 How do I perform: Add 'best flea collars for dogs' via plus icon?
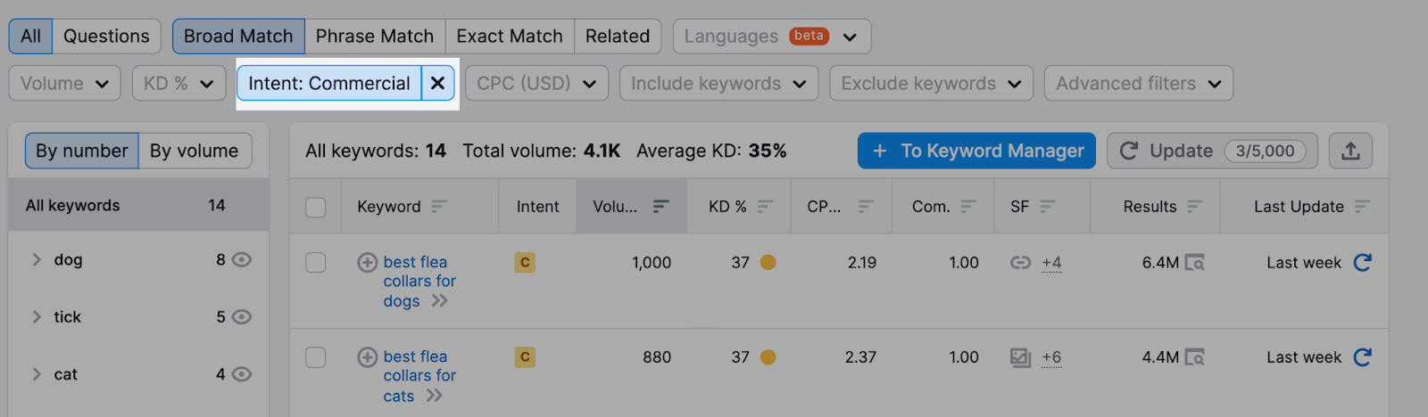(x=367, y=263)
